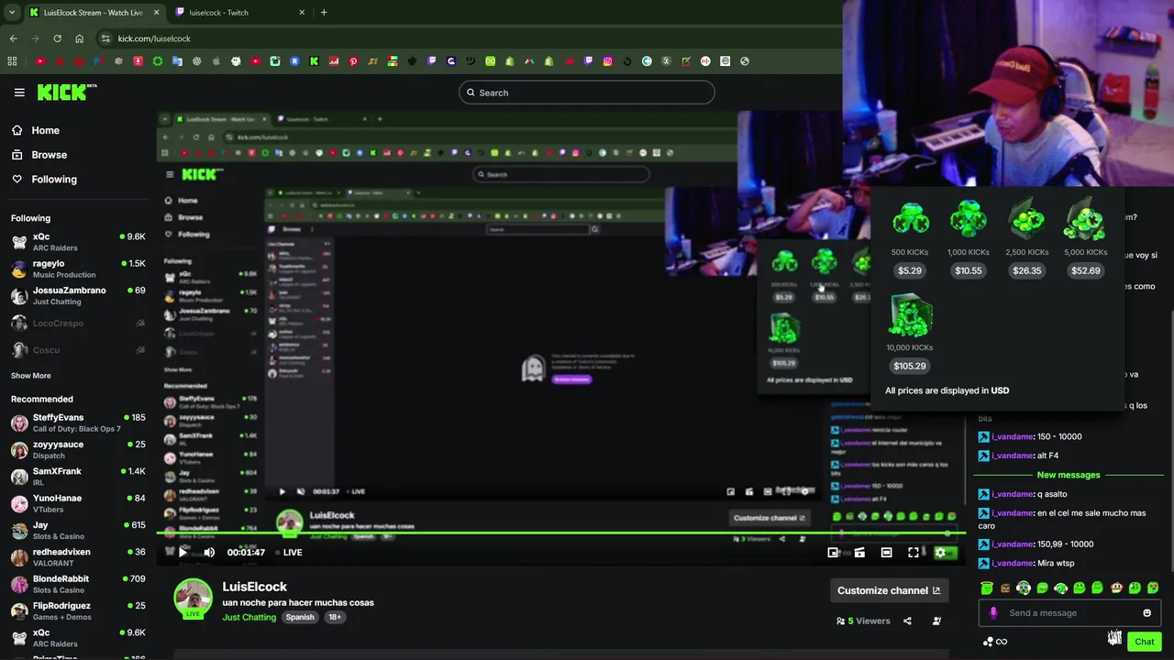Open the Kicks balance icon below chat

(994, 642)
